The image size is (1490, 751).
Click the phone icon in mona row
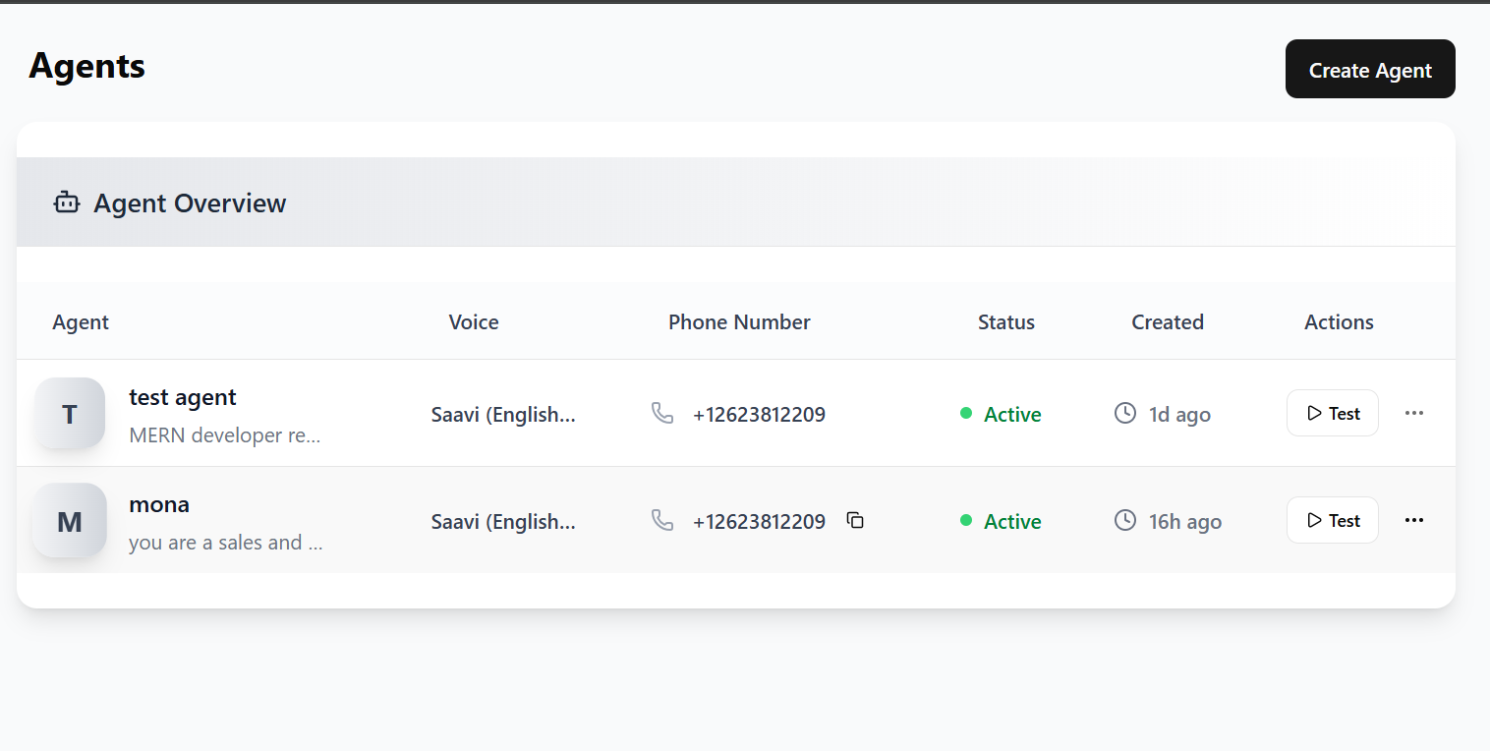coord(662,521)
